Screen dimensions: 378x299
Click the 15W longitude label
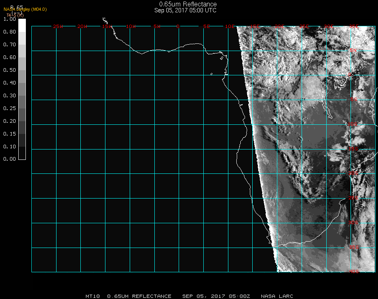(x=107, y=26)
